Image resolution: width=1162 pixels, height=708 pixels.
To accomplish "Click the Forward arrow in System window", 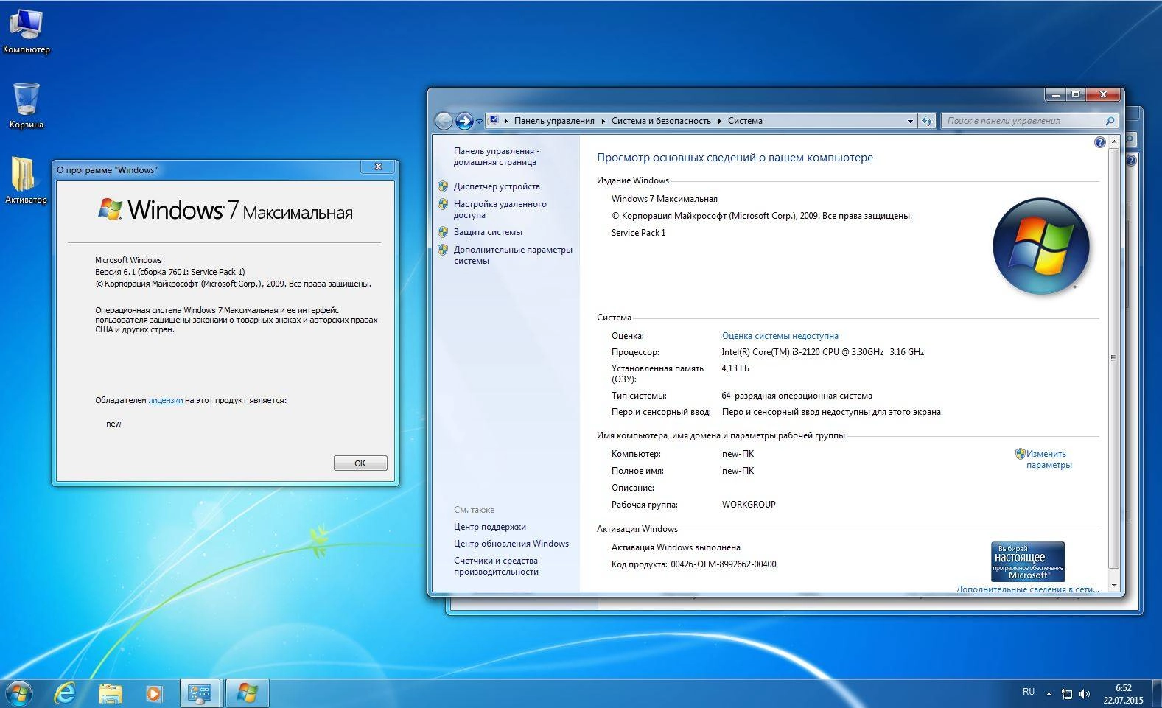I will (x=464, y=121).
